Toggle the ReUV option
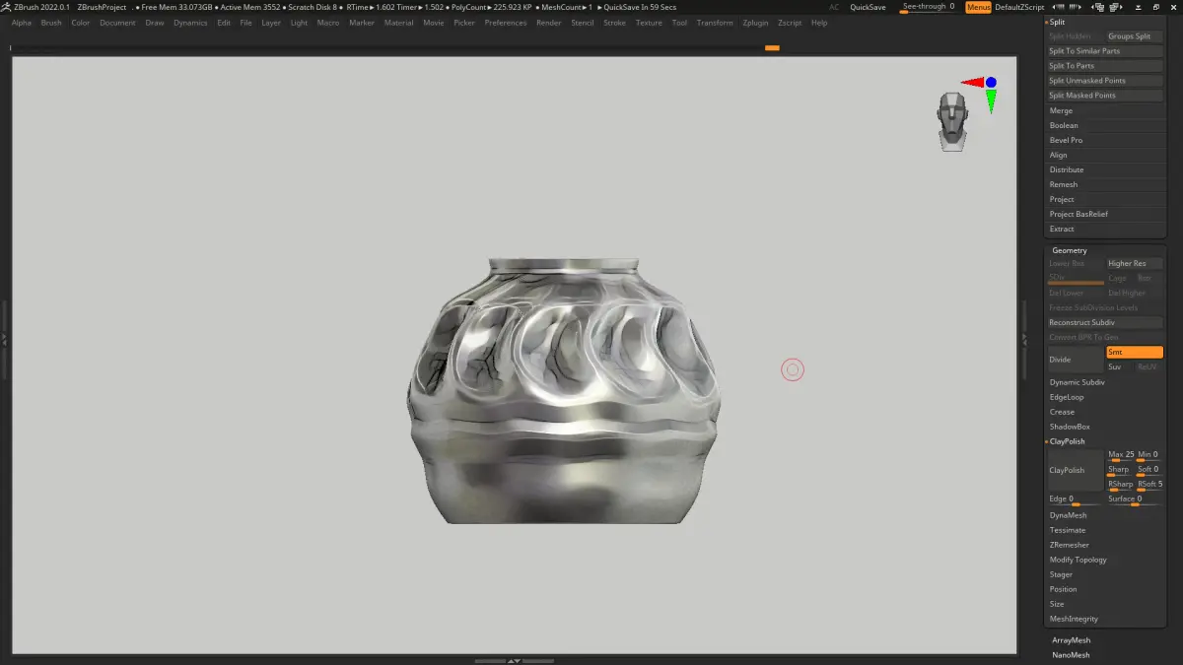This screenshot has height=665, width=1183. click(x=1148, y=366)
